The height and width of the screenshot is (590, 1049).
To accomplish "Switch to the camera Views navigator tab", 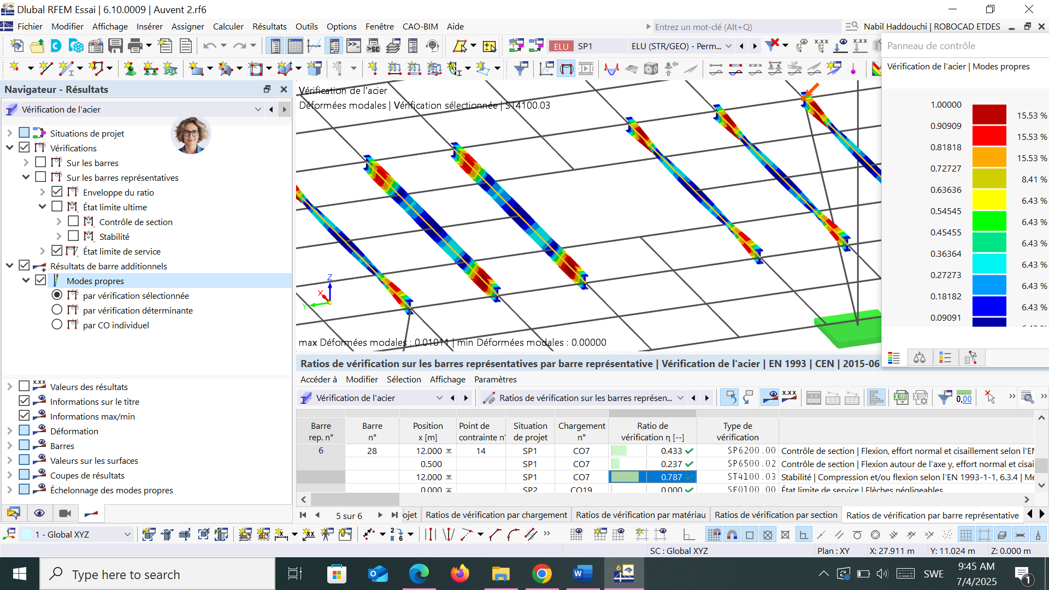I will click(65, 513).
